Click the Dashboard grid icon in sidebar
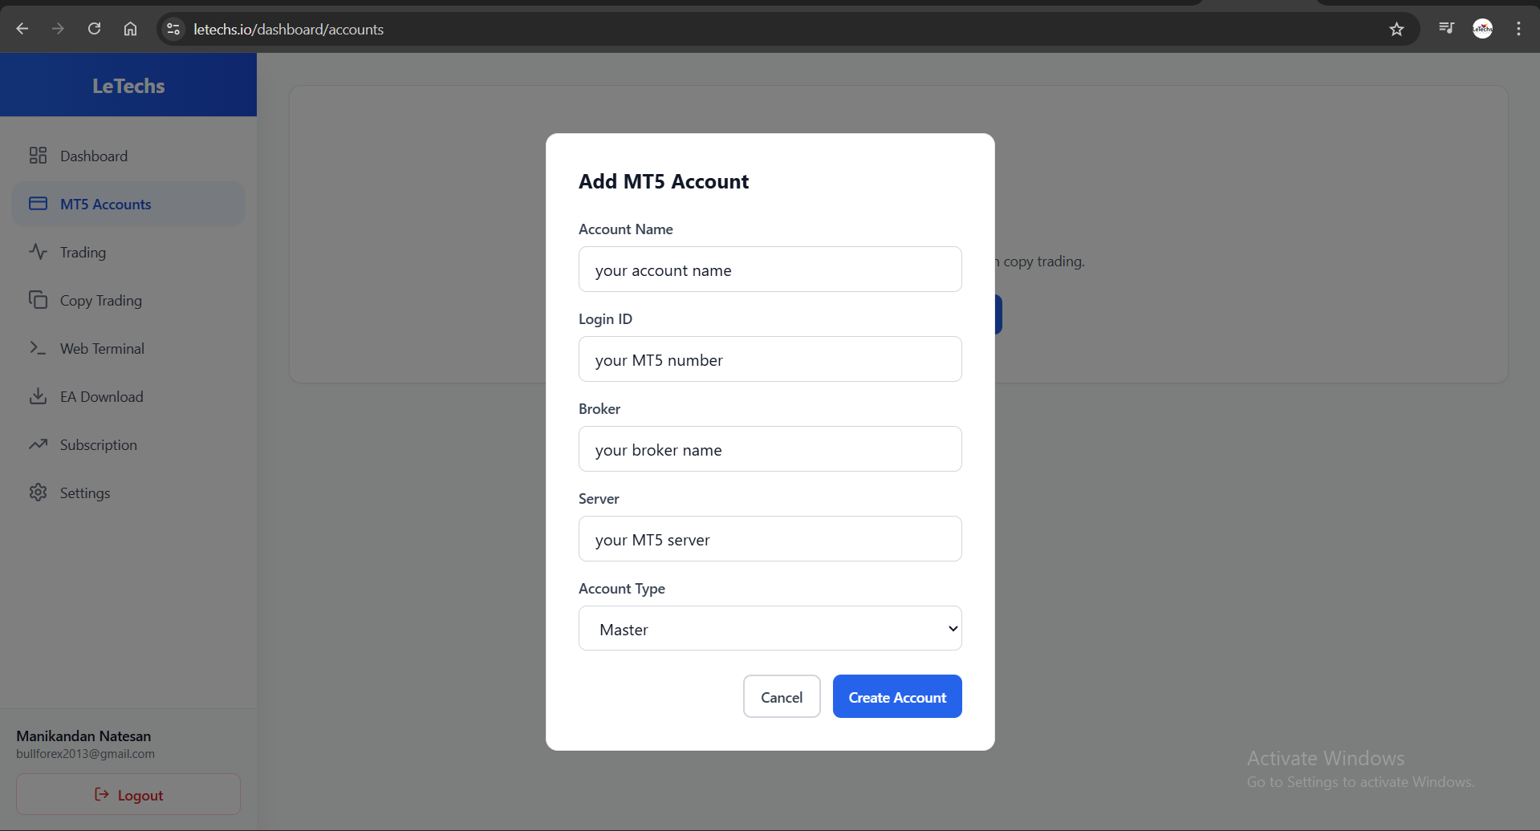The height and width of the screenshot is (831, 1540). pos(38,156)
